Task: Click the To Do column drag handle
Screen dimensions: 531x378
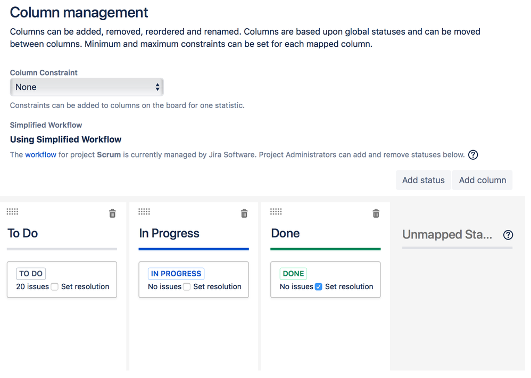Action: point(13,212)
